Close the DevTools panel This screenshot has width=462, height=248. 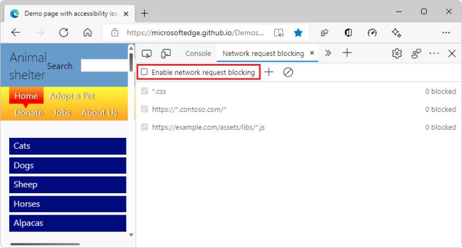pyautogui.click(x=452, y=54)
